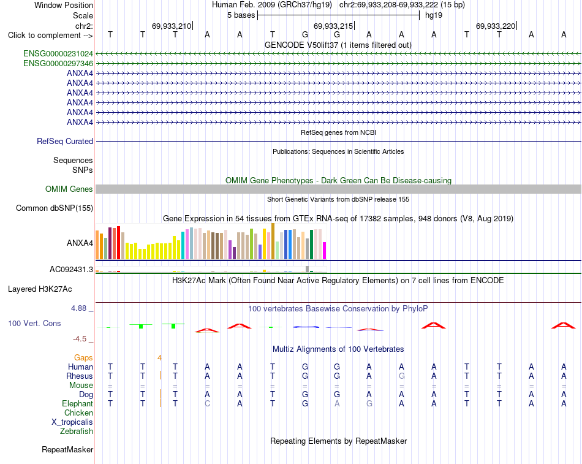Select the Zebrafish alignment row label
582x464 pixels.
(77, 432)
